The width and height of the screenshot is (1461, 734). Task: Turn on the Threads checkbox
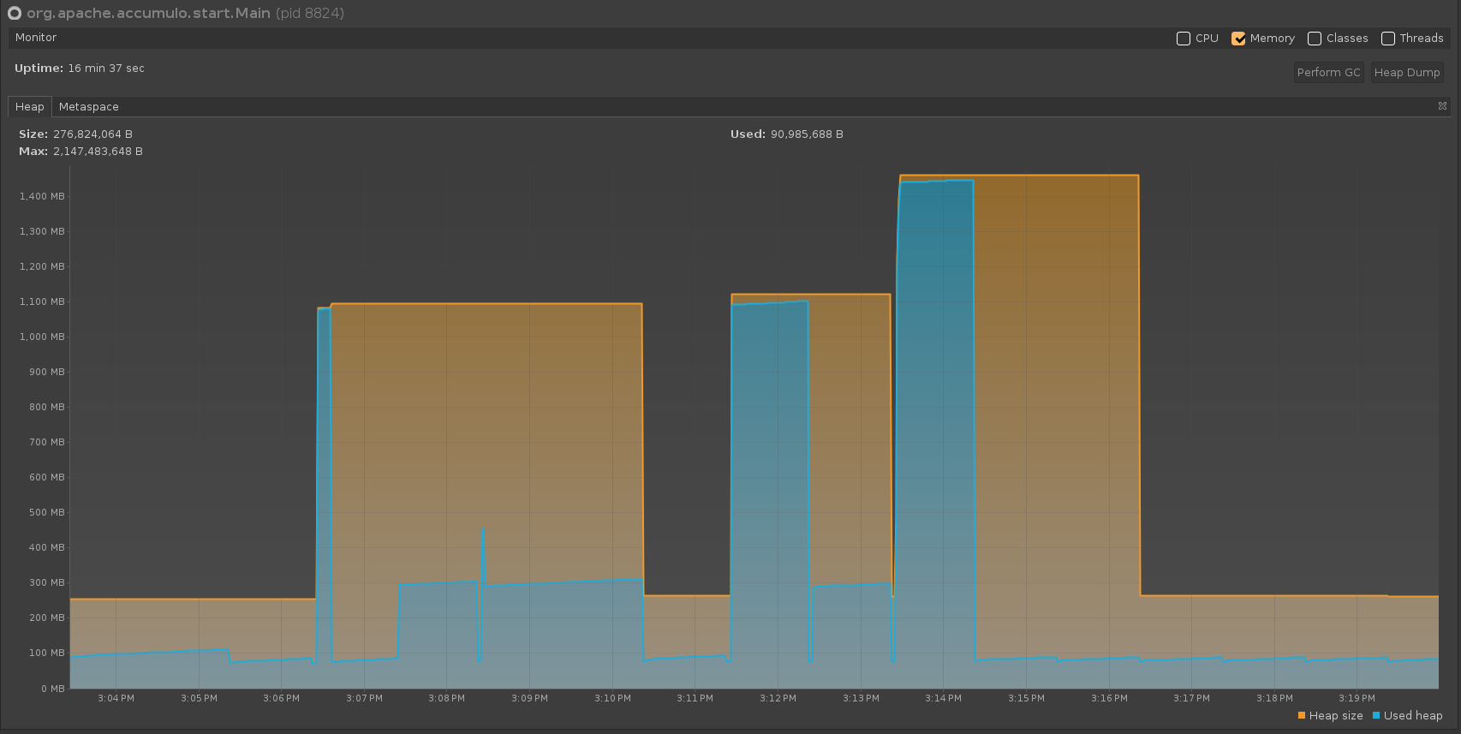1388,39
